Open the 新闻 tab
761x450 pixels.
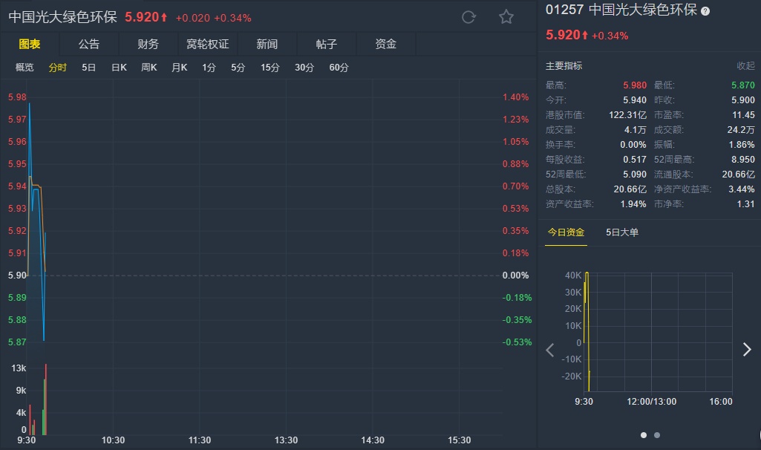[x=267, y=44]
